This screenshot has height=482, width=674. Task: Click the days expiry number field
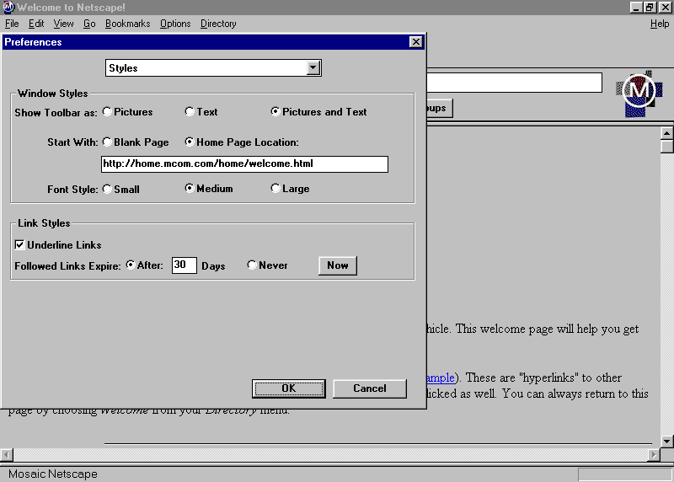tap(184, 265)
